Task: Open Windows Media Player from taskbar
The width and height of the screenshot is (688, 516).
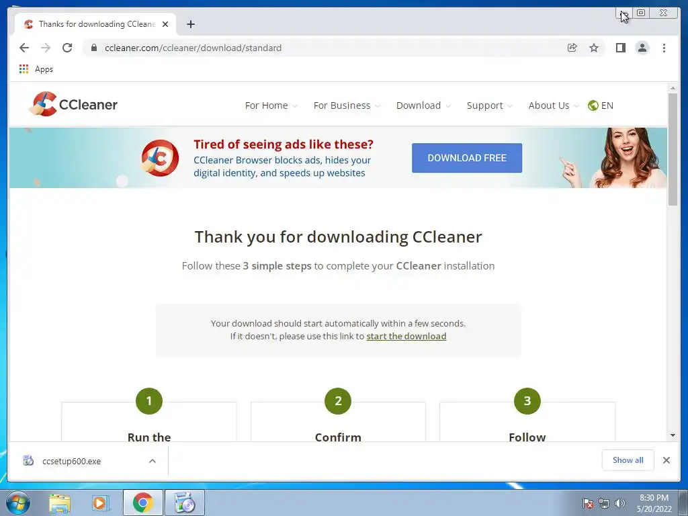Action: point(101,503)
